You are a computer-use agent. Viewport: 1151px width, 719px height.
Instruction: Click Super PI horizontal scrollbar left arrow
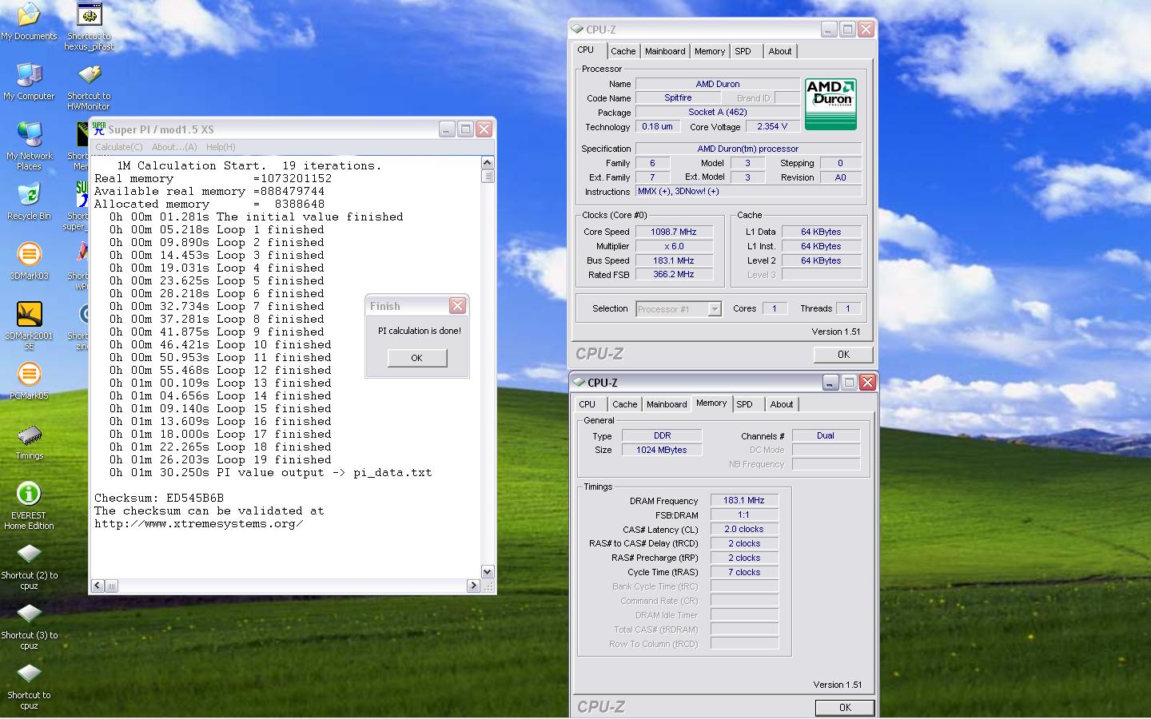[x=98, y=586]
